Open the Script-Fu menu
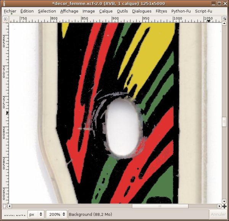This screenshot has width=229, height=221. (x=203, y=11)
